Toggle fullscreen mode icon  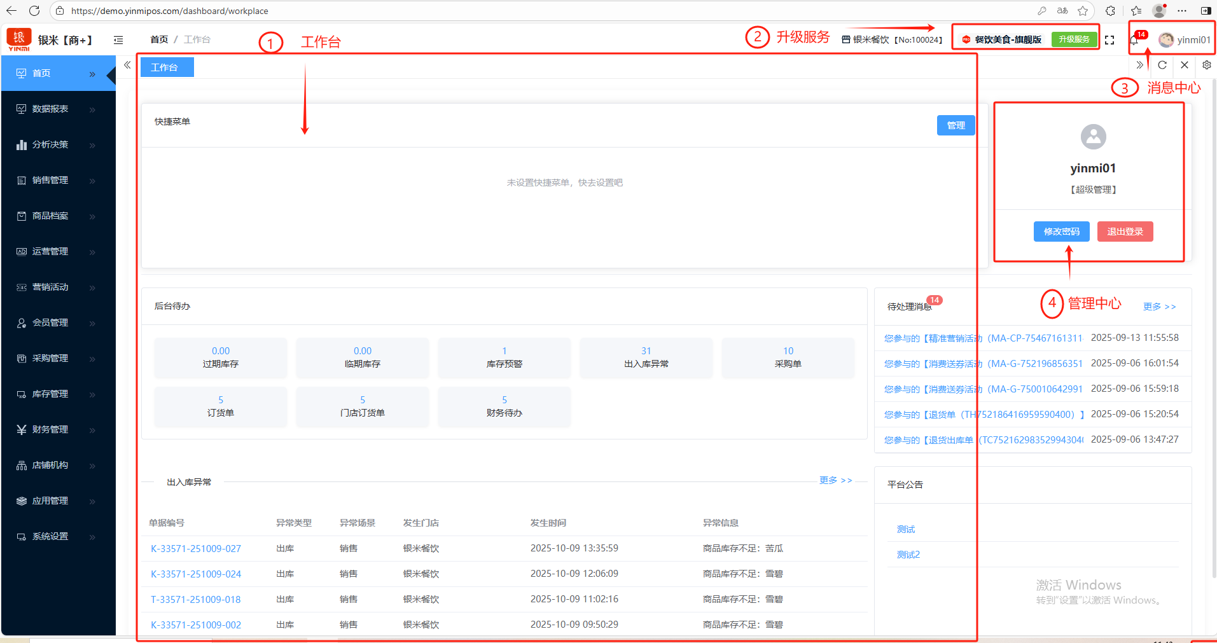[x=1109, y=40]
